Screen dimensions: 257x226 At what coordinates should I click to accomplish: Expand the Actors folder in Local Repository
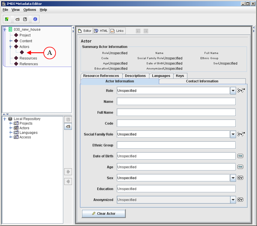(x=11, y=128)
